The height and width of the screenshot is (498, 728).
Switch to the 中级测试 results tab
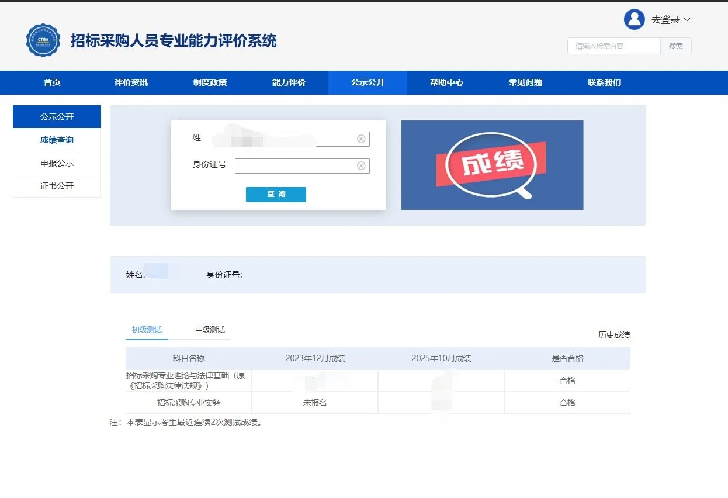click(208, 329)
